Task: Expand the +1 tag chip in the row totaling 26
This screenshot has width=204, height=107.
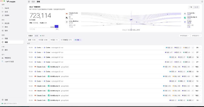Action: pos(193,48)
